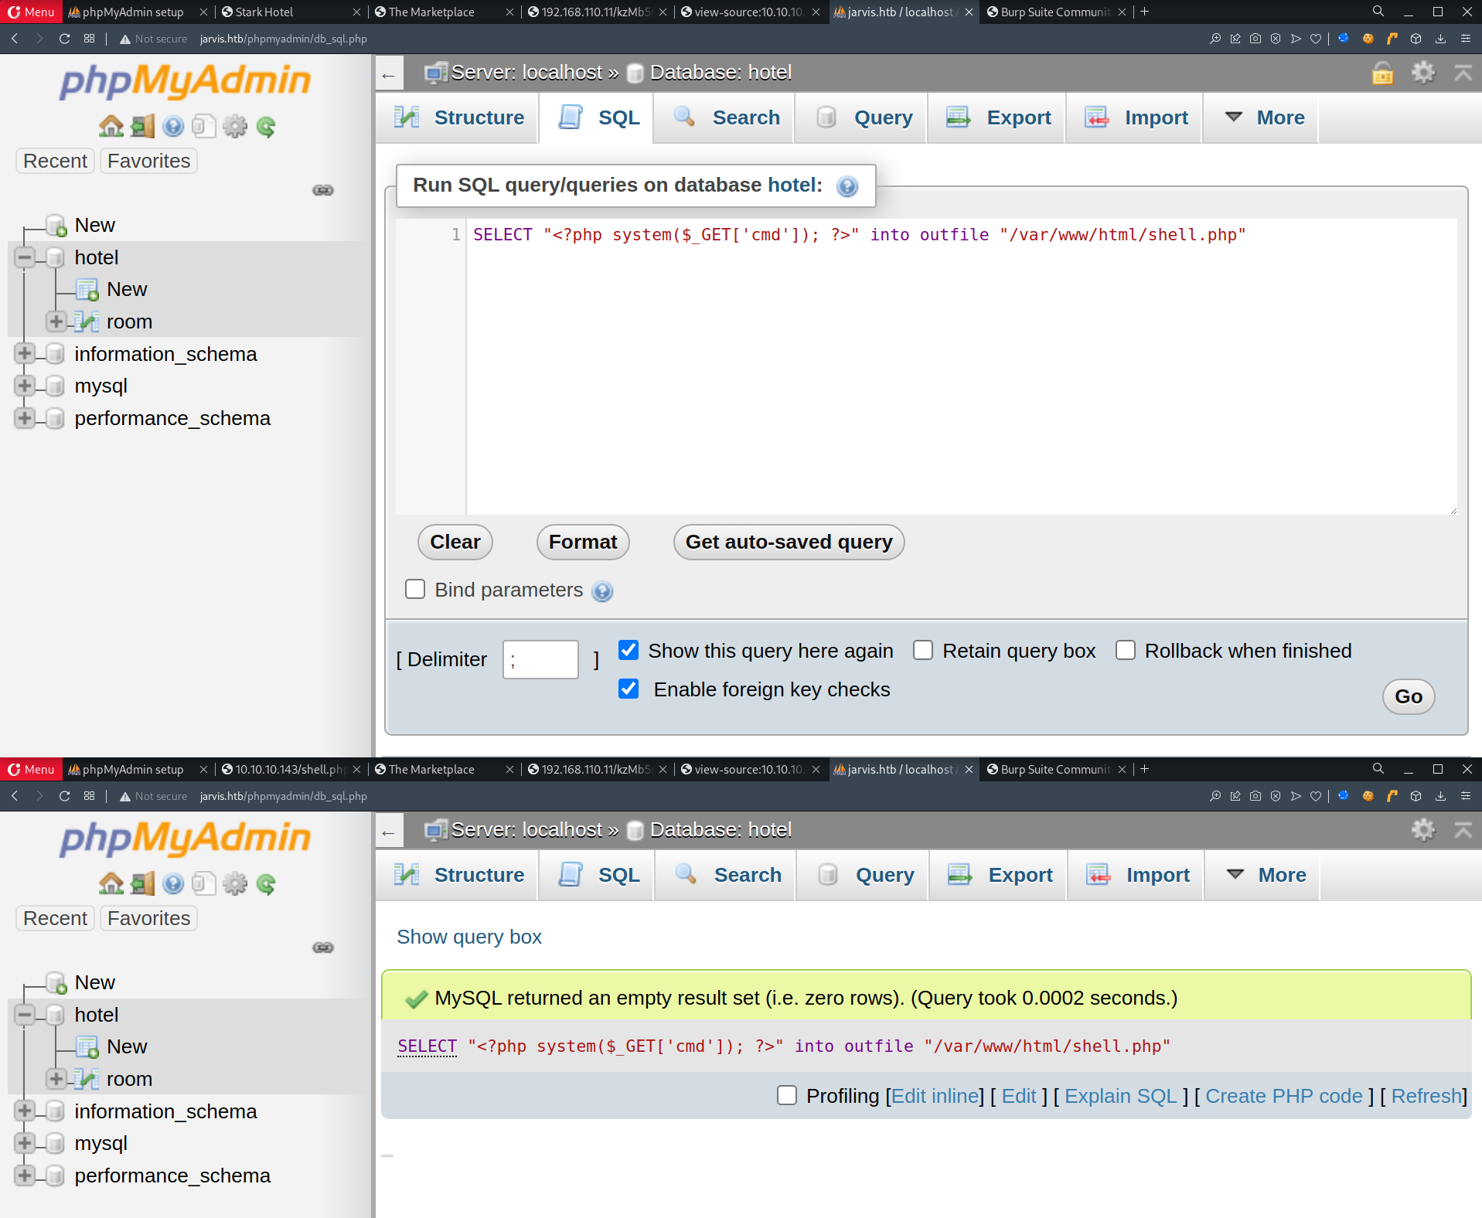Open Structure tab in SQL editor window
The height and width of the screenshot is (1218, 1482).
458,117
